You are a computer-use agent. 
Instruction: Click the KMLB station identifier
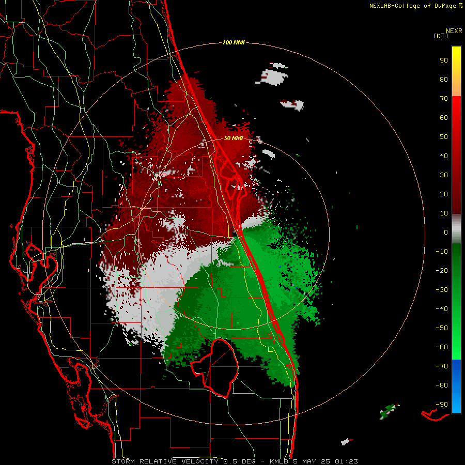[279, 461]
